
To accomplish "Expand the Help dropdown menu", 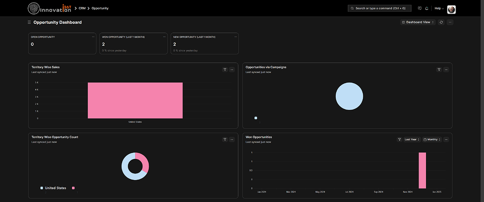I will pyautogui.click(x=439, y=8).
